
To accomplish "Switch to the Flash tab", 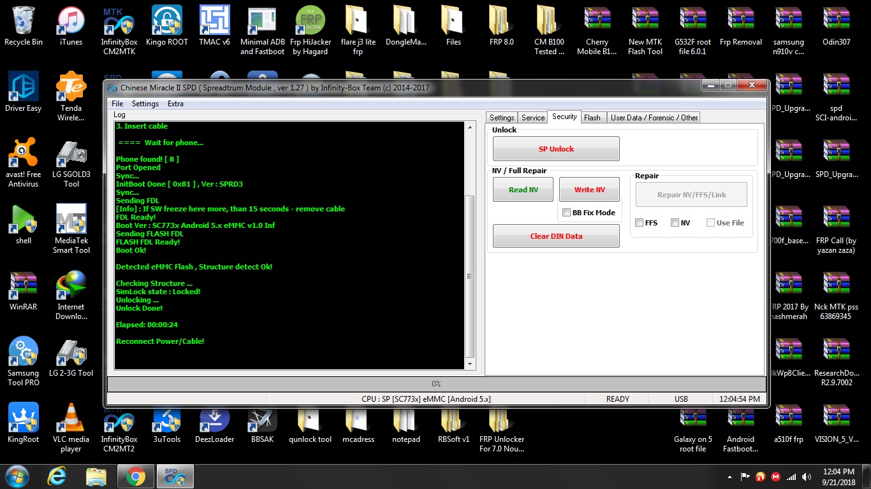I will tap(592, 118).
